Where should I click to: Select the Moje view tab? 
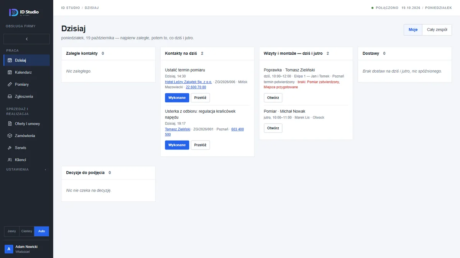413,30
